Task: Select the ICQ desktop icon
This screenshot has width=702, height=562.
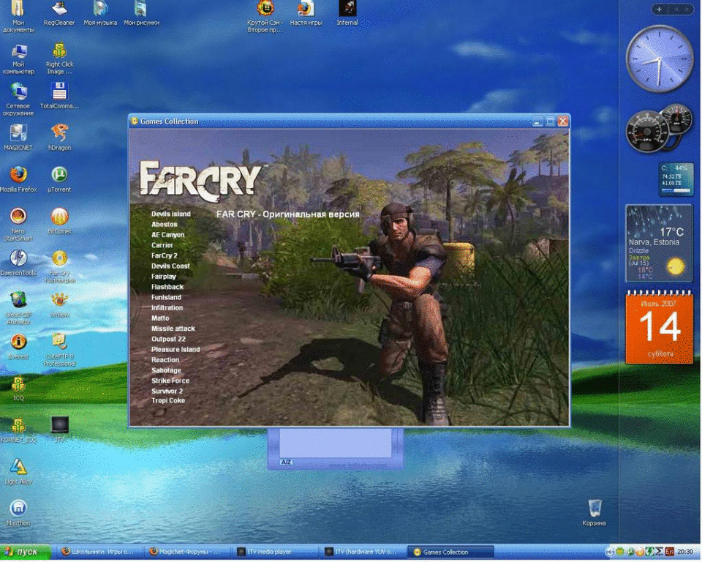Action: [18, 389]
